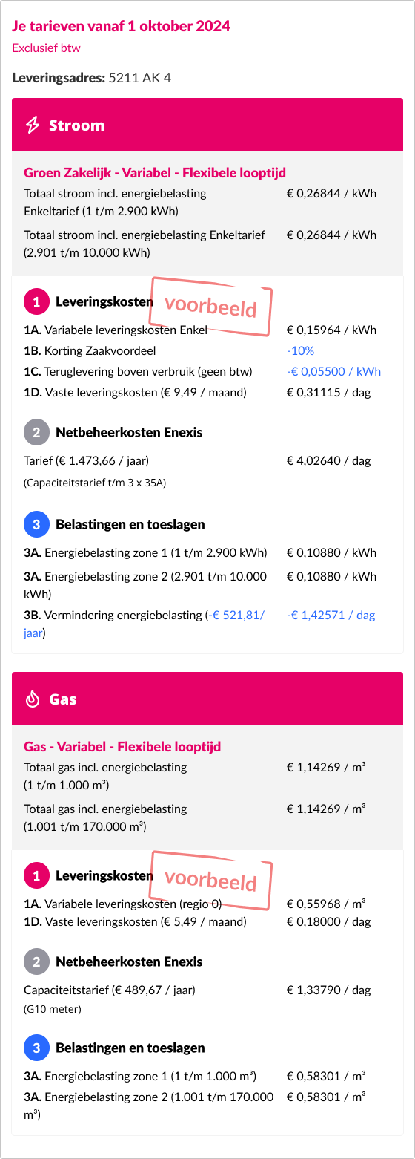Click the pink number 1 badge under Stroom
The height and width of the screenshot is (1159, 415).
coord(36,301)
